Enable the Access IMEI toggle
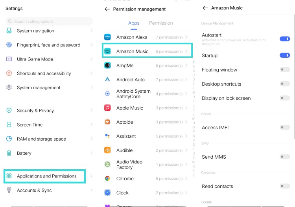This screenshot has width=295, height=207. pyautogui.click(x=285, y=127)
